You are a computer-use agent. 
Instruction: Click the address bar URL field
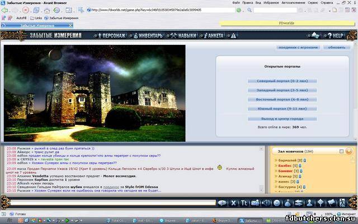point(161,10)
